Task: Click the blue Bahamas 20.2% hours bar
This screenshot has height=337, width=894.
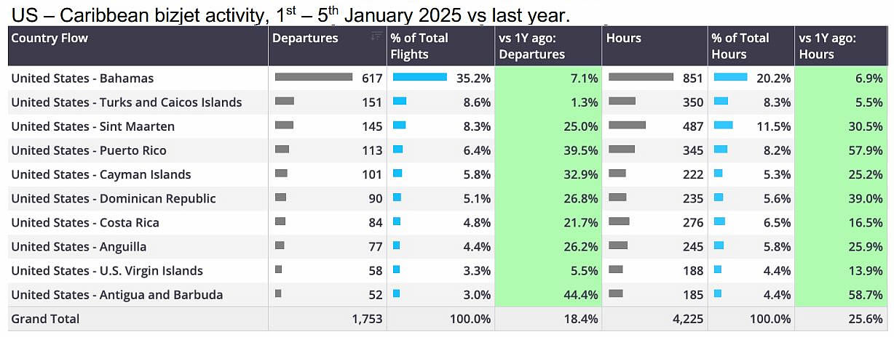Action: (731, 77)
